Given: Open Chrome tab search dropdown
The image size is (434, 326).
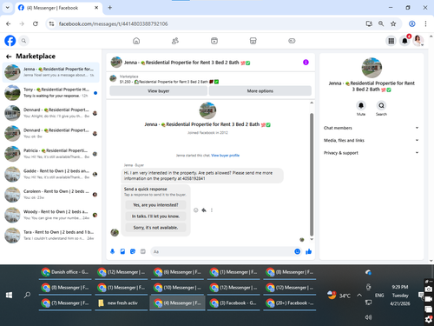Looking at the screenshot, I should (8, 8).
